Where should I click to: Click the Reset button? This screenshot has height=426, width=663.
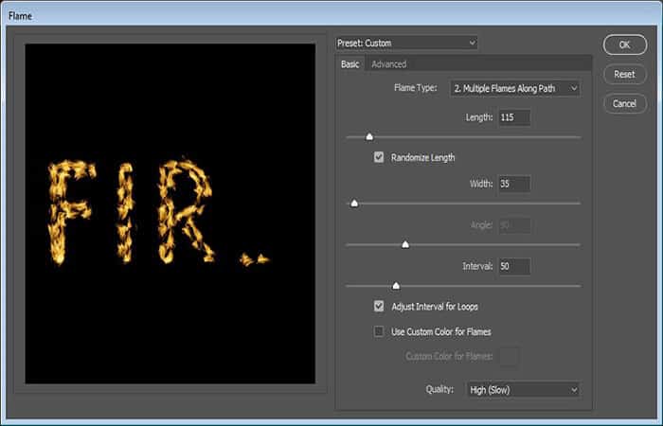coord(624,75)
